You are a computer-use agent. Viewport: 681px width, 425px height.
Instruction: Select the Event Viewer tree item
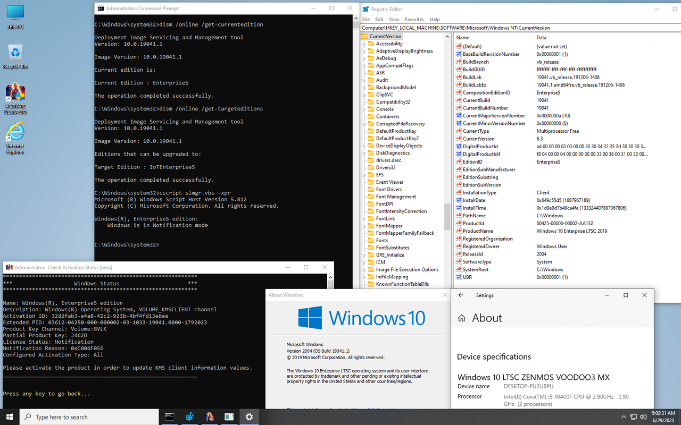(389, 182)
